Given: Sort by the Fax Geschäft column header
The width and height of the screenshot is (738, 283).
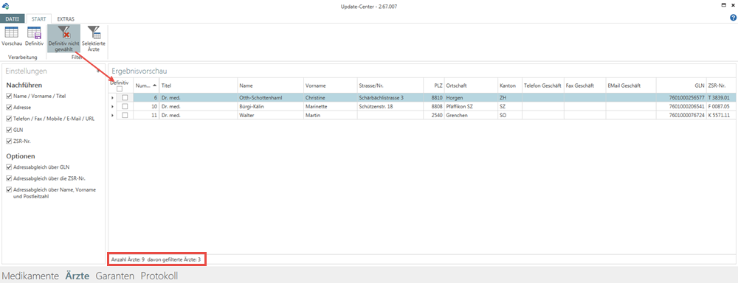Looking at the screenshot, I should 585,85.
